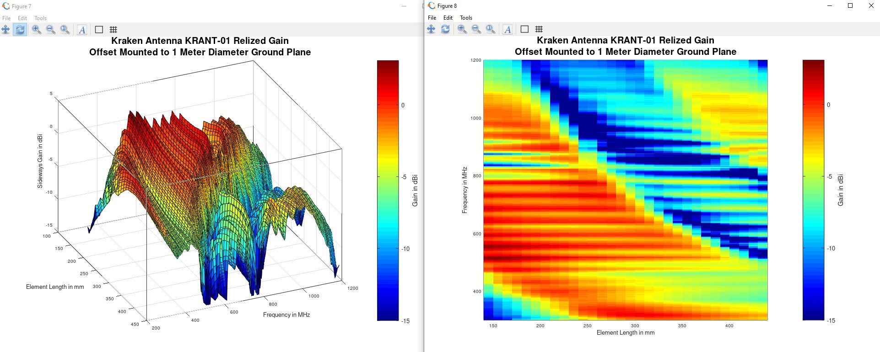Open the Edit menu in Figure 8
This screenshot has height=352, width=880.
(x=448, y=18)
